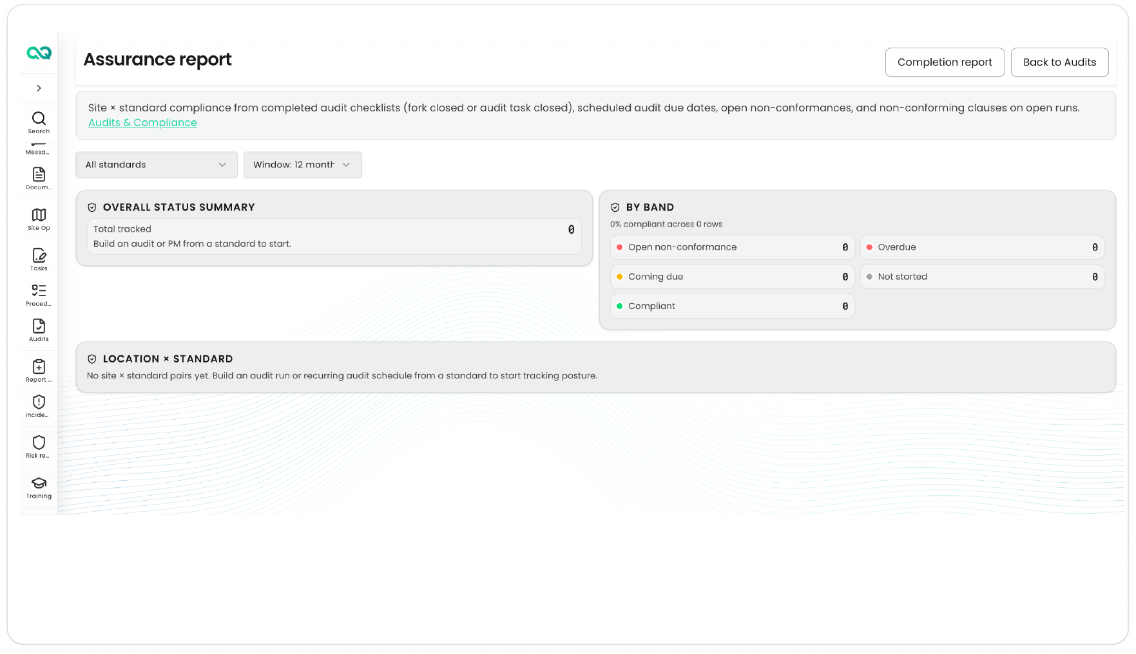Open the Search sidebar icon
The width and height of the screenshot is (1136, 654).
[39, 122]
